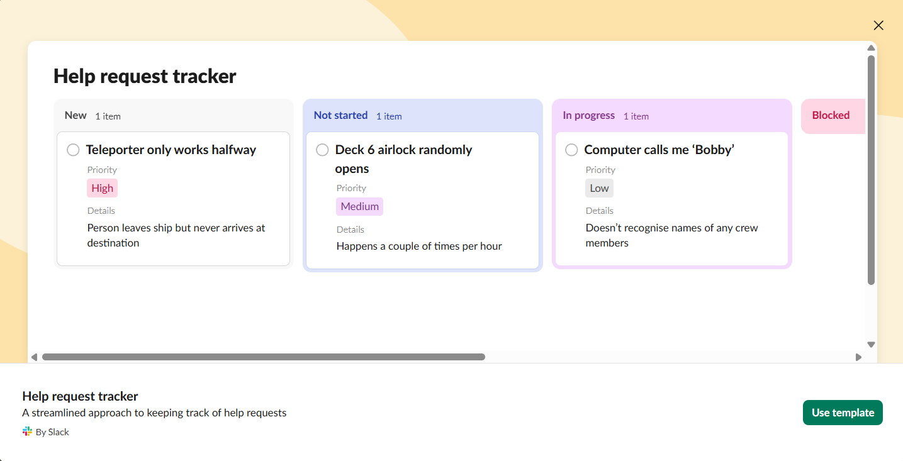Viewport: 903px width, 461px height.
Task: Click 'Happens a couple of times per hour'
Action: pos(419,246)
